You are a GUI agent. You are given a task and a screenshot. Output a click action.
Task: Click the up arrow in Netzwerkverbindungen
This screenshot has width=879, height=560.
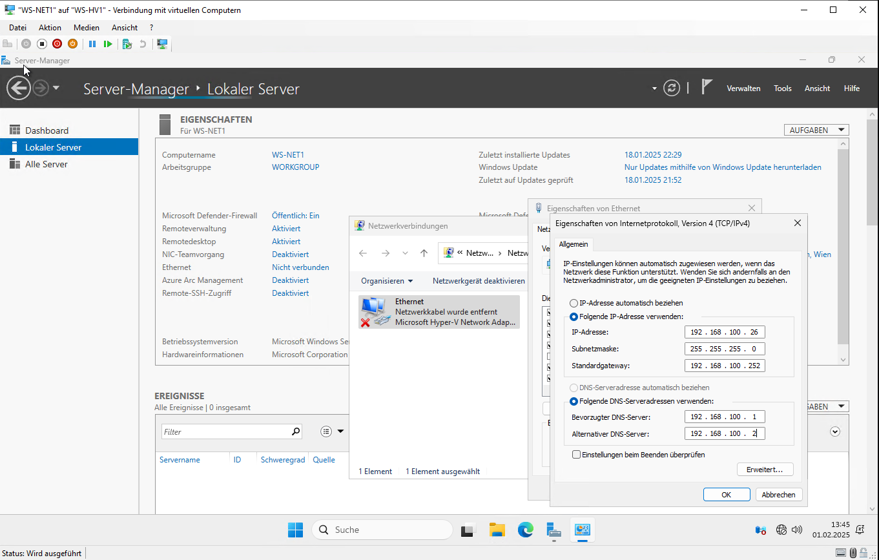[424, 253]
